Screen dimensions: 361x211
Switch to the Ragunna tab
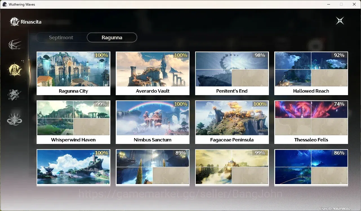pyautogui.click(x=112, y=38)
